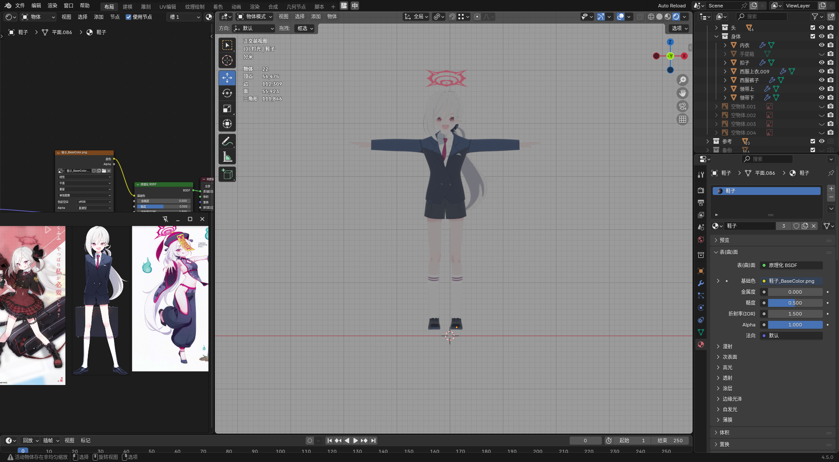The image size is (839, 462).
Task: Enable the 使用节点 checkbox
Action: (x=128, y=17)
